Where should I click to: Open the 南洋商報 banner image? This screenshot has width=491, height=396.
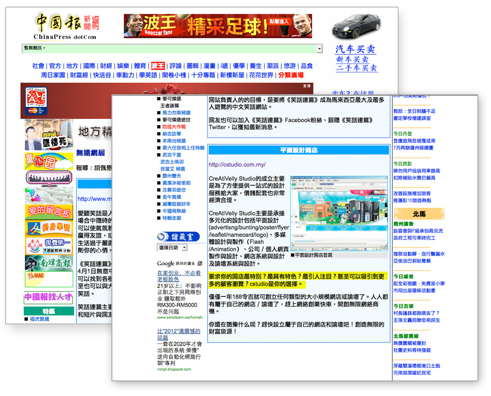coord(49,263)
